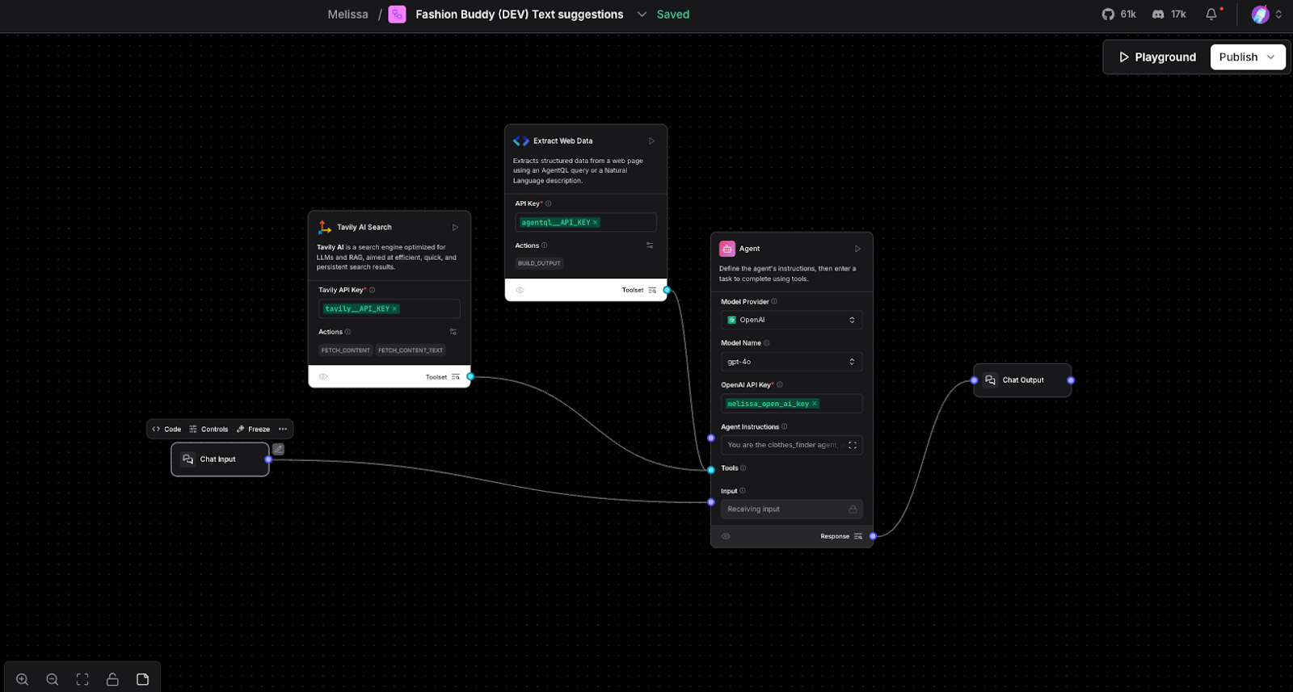Click the Agent Instructions text field
1293x692 pixels.
pyautogui.click(x=791, y=445)
